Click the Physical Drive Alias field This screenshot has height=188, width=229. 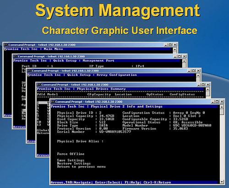tap(80, 141)
